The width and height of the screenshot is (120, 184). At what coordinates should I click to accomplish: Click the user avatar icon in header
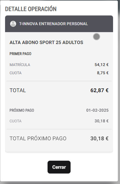(13, 24)
